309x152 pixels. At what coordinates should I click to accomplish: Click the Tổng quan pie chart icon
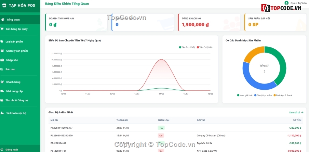(3, 20)
